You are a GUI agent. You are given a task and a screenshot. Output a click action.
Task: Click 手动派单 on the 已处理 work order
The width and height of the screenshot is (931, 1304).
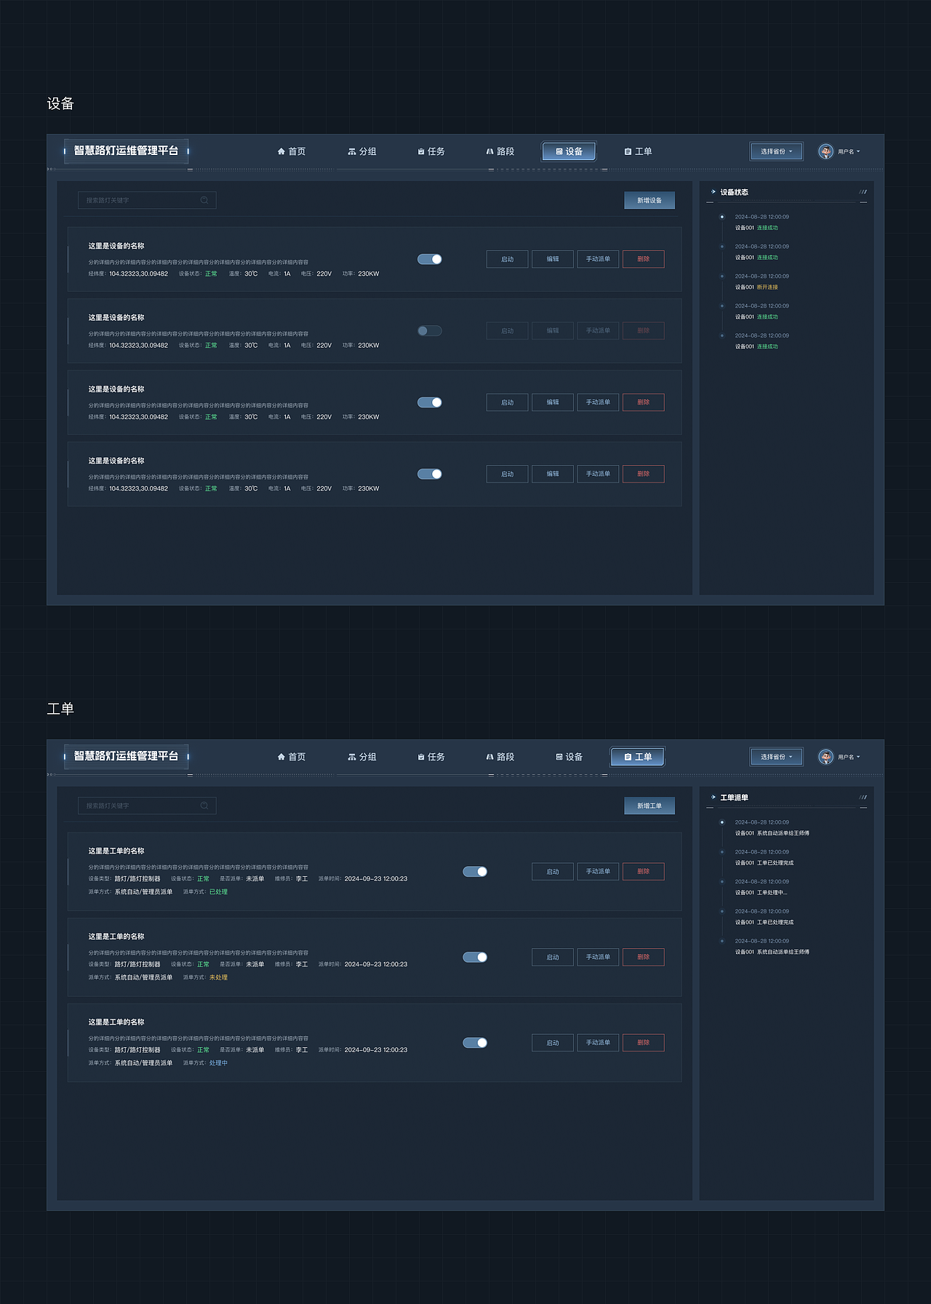tap(598, 872)
